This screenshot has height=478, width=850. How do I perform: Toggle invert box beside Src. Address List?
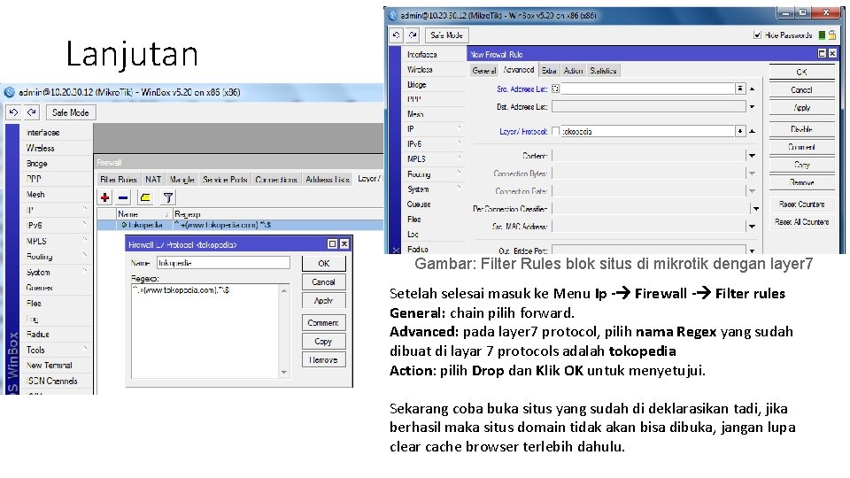[x=556, y=89]
